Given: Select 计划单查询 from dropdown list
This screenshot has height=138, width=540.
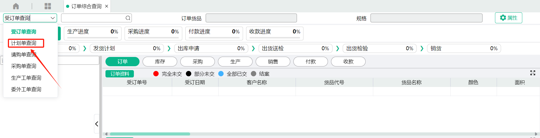Looking at the screenshot, I should 24,43.
